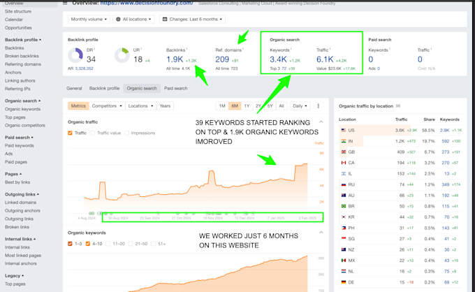This screenshot has height=292, width=475.
Task: Click the DR donut chart icon
Action: [75, 55]
